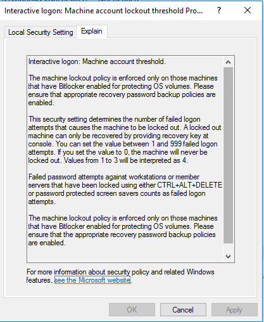The width and height of the screenshot is (264, 322).
Task: Click the dialog title bar text
Action: coord(103,11)
